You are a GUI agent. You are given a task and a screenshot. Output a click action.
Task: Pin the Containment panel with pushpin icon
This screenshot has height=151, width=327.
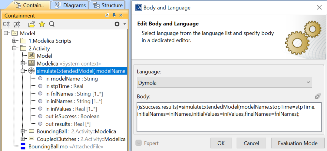pos(114,15)
